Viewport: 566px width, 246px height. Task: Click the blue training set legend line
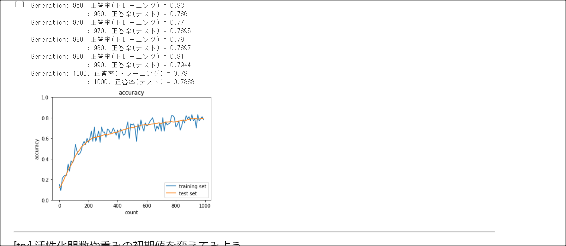point(171,186)
